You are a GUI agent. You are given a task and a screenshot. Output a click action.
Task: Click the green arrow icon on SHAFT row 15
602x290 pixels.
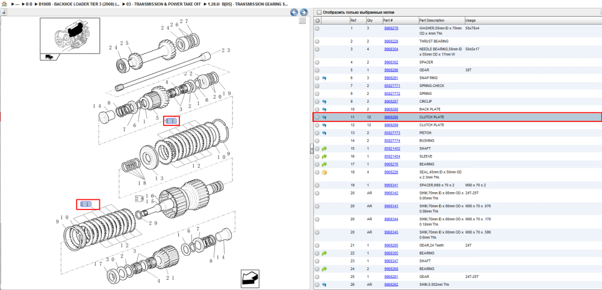pos(324,148)
